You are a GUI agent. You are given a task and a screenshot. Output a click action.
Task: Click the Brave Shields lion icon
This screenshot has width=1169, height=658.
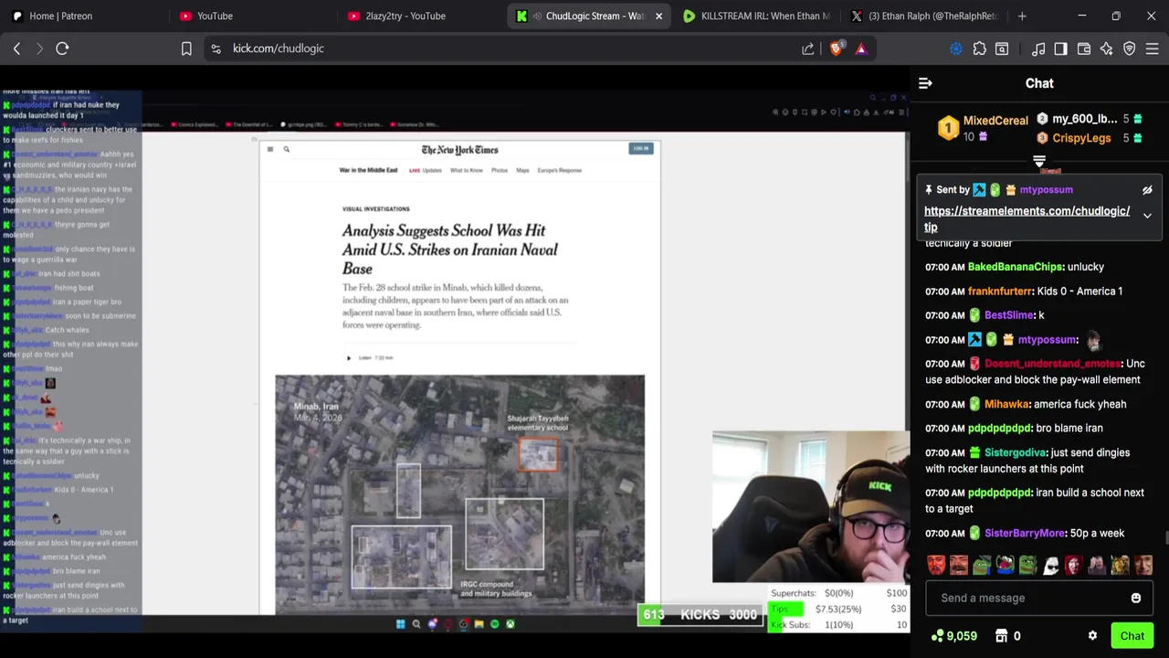[x=836, y=48]
